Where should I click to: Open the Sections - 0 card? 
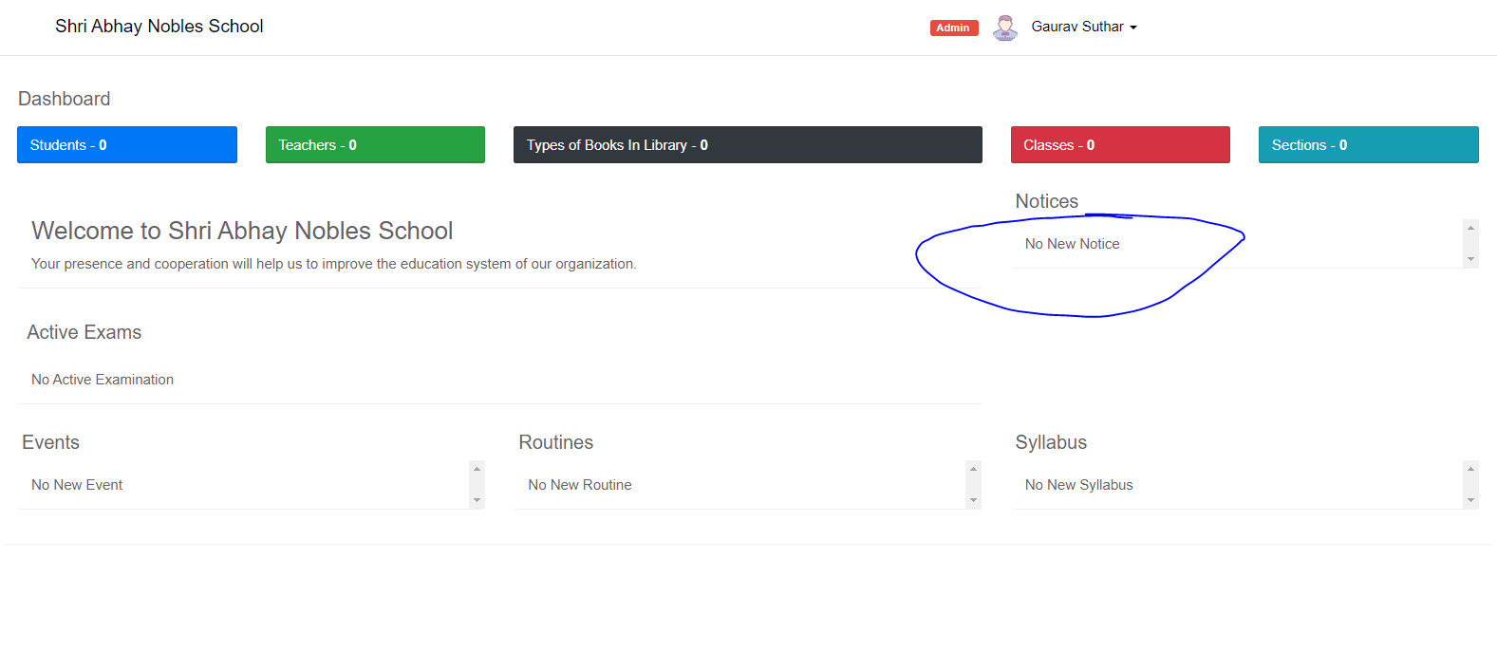click(x=1369, y=145)
